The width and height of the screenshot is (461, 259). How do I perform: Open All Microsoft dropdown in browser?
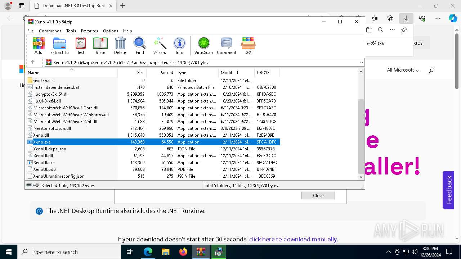point(403,70)
